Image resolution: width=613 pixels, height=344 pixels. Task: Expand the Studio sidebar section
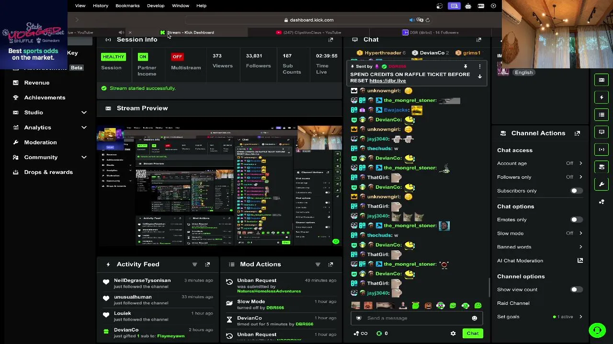pyautogui.click(x=84, y=112)
